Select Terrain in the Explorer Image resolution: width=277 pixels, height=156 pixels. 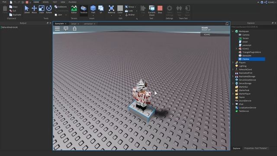(x=245, y=38)
